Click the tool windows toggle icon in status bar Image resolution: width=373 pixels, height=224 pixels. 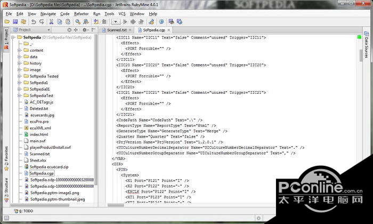(6, 218)
